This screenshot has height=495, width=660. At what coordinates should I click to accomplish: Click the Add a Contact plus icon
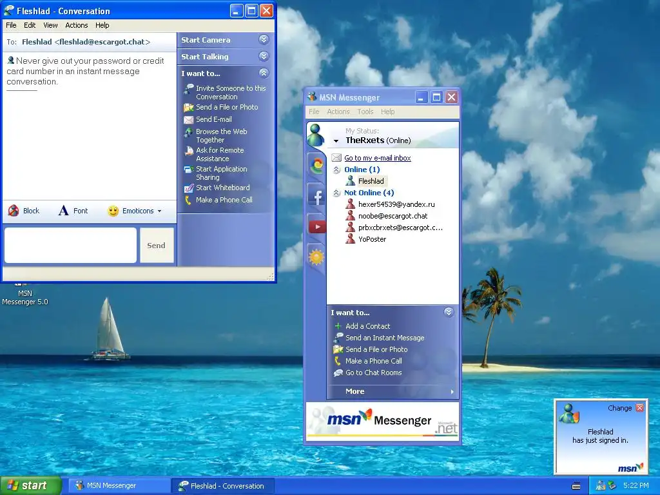click(x=338, y=326)
